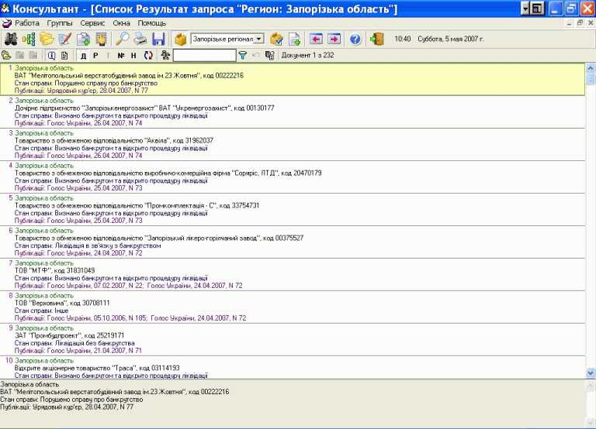Click the blue help question mark
This screenshot has height=429, width=596.
(355, 39)
